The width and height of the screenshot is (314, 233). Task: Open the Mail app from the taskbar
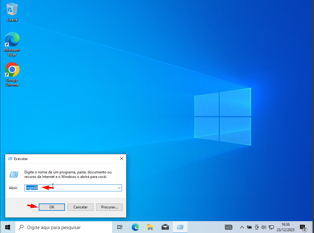pyautogui.click(x=165, y=227)
